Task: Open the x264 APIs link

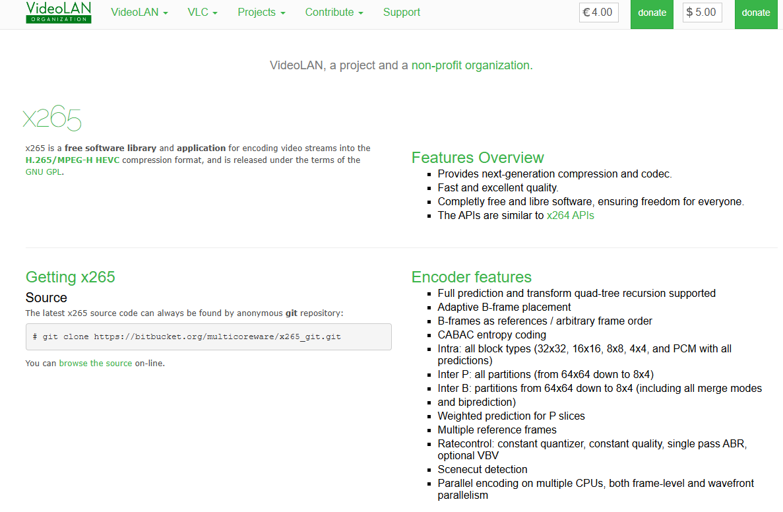Action: point(571,216)
